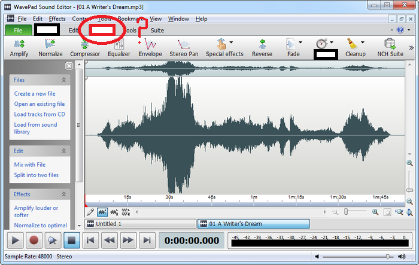Click horizontal zoom in magnifier
This screenshot has height=265, width=419.
[375, 212]
